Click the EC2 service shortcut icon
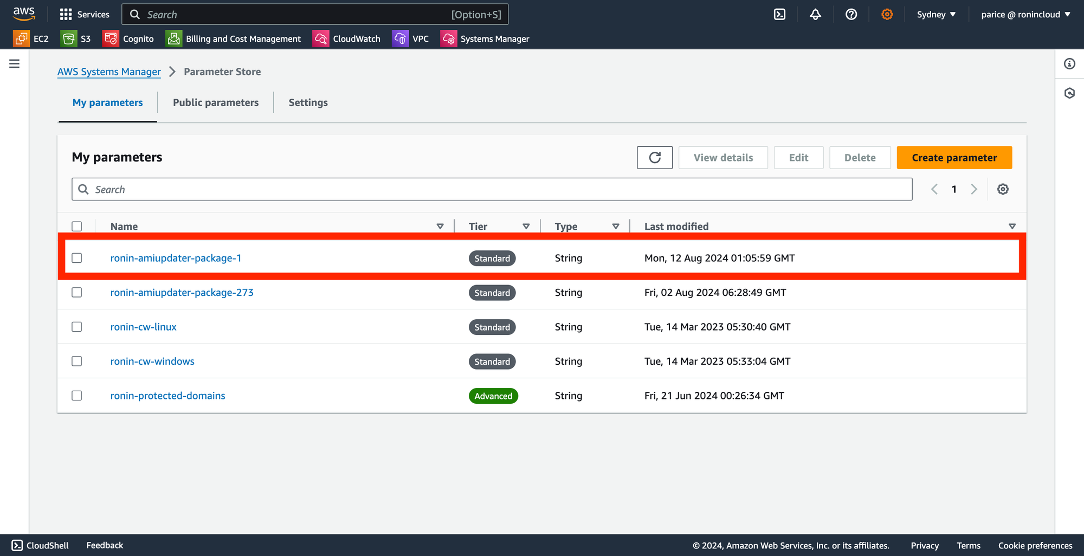The image size is (1084, 556). pos(22,38)
